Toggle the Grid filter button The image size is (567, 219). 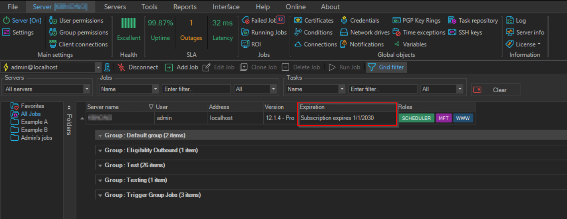386,67
